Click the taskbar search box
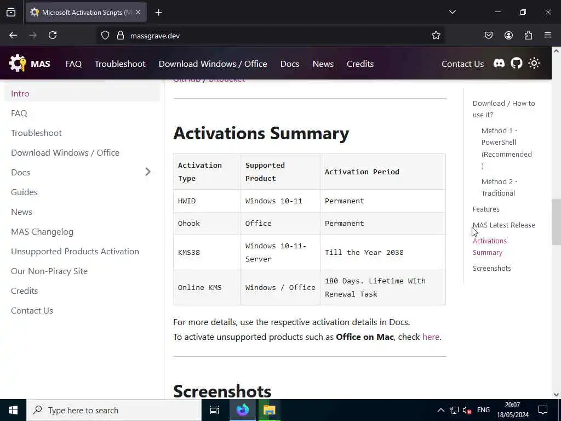561x421 pixels. point(114,410)
